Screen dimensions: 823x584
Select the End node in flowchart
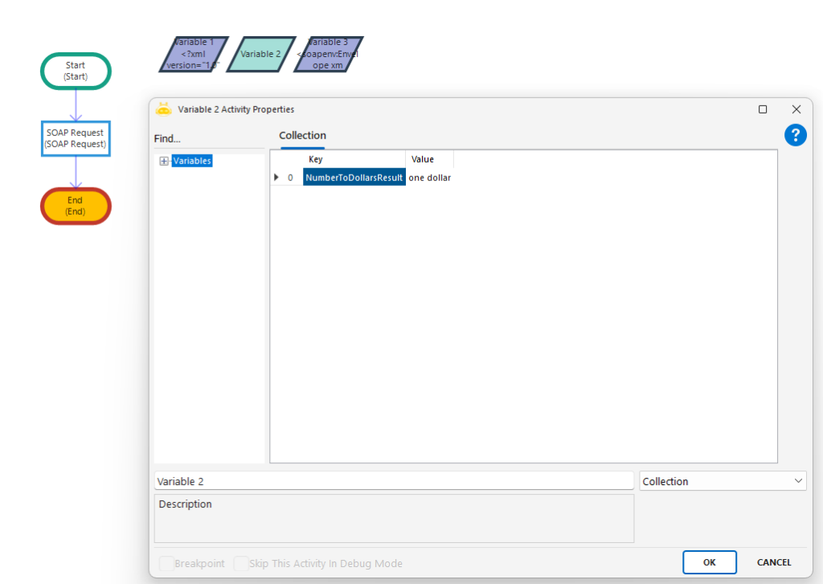(x=76, y=206)
